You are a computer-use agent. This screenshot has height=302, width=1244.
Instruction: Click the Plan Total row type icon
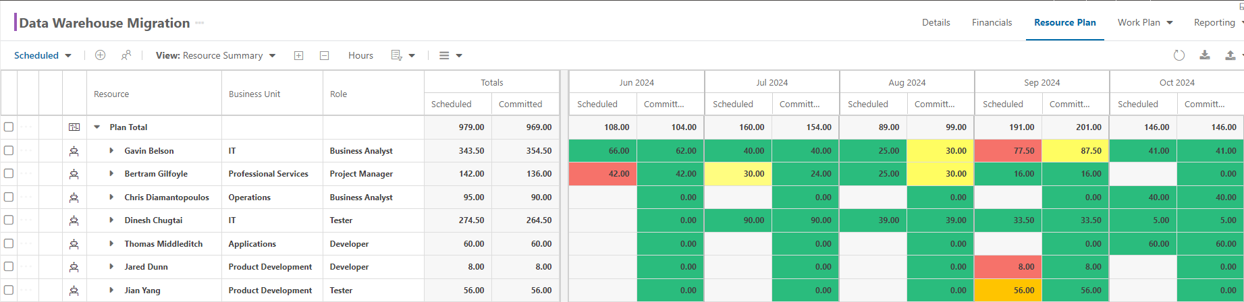(74, 127)
